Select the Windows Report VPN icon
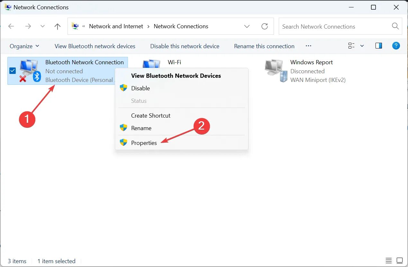 [x=276, y=71]
